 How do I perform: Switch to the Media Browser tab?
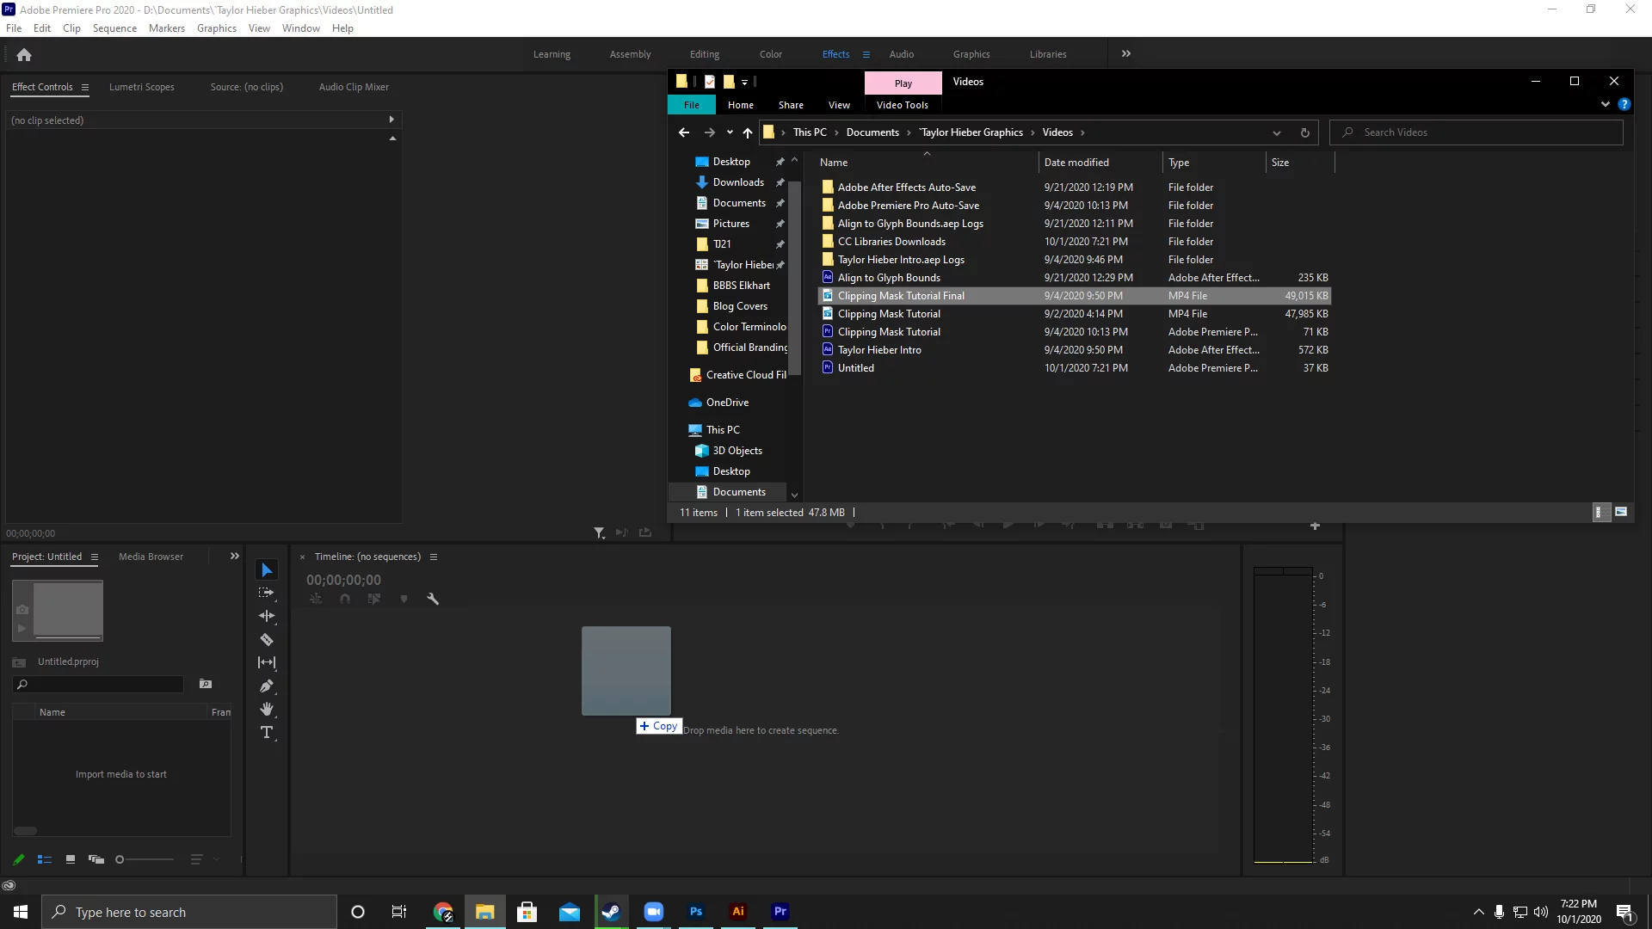[151, 557]
